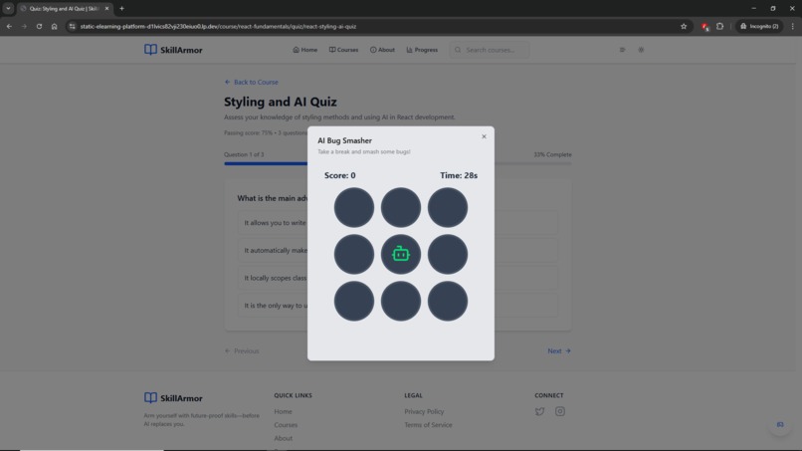The height and width of the screenshot is (451, 802).
Task: Click the browser back arrow
Action: pyautogui.click(x=9, y=26)
